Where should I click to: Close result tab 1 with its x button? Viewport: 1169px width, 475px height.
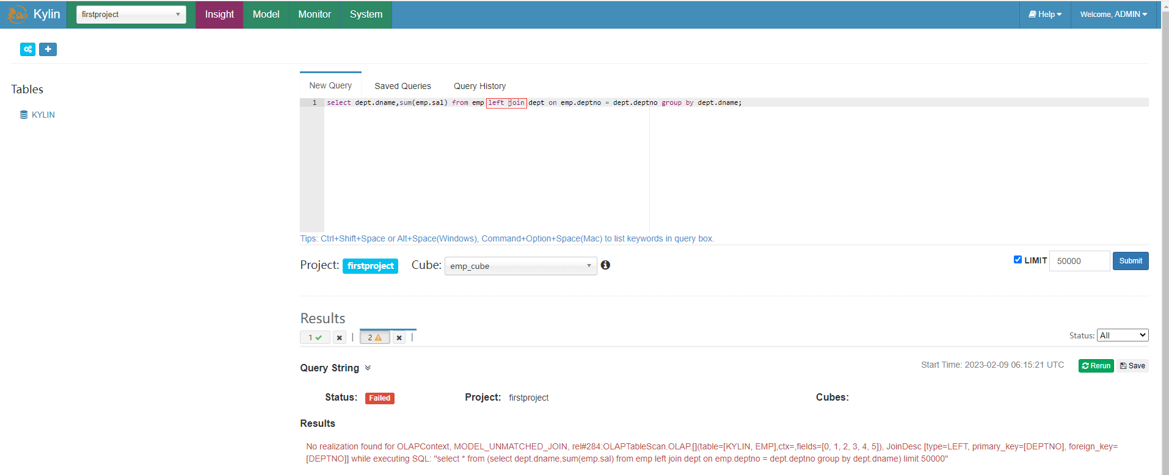point(340,337)
